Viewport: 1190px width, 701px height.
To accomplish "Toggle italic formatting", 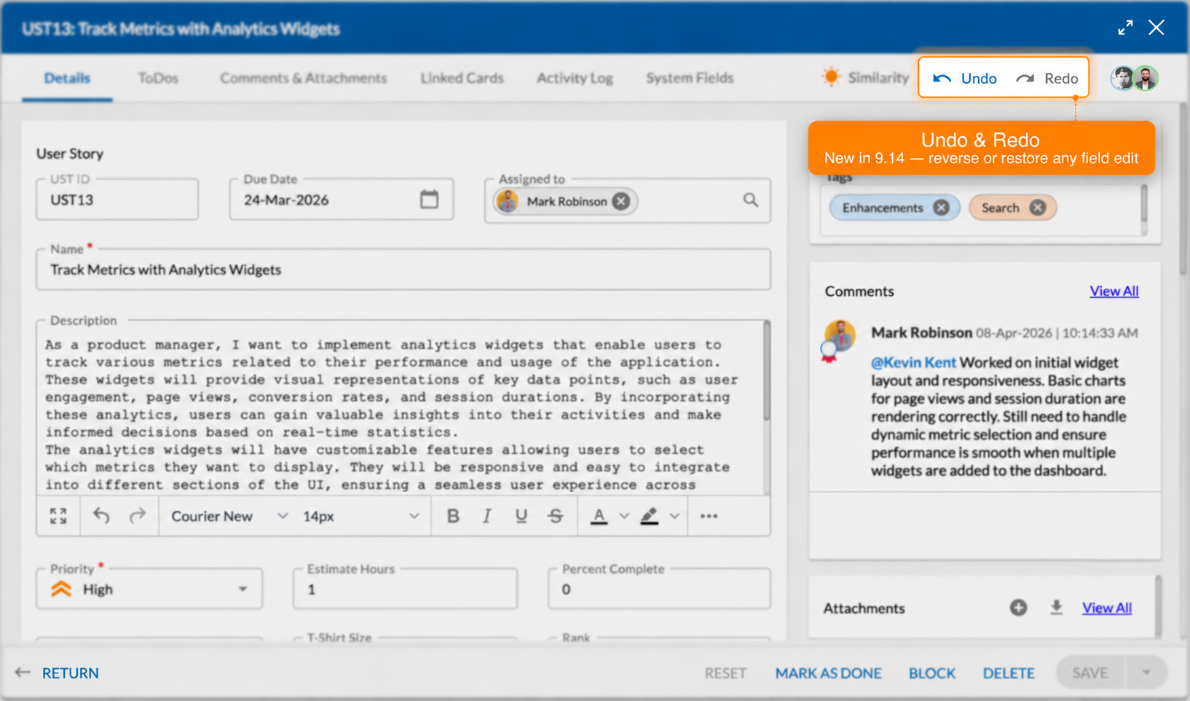I will click(486, 516).
